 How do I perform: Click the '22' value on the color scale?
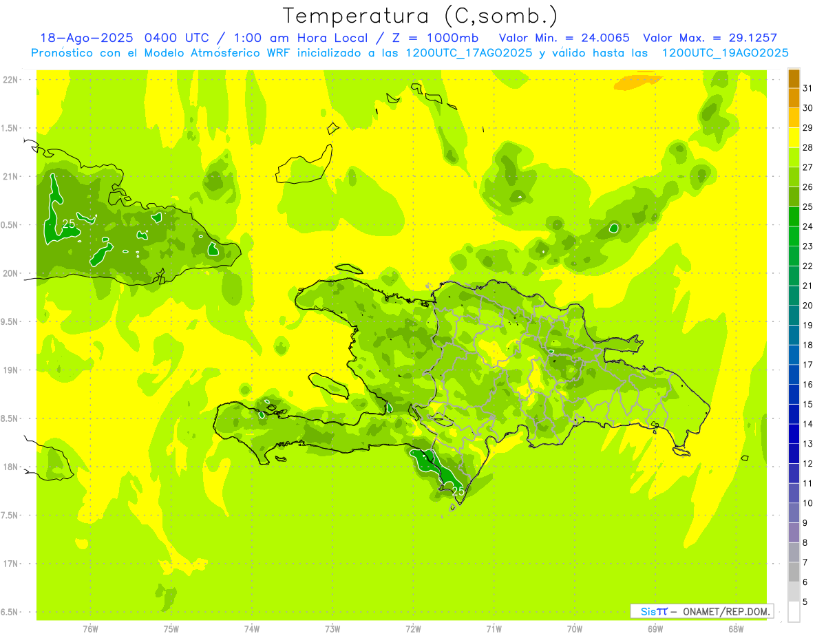tap(807, 266)
